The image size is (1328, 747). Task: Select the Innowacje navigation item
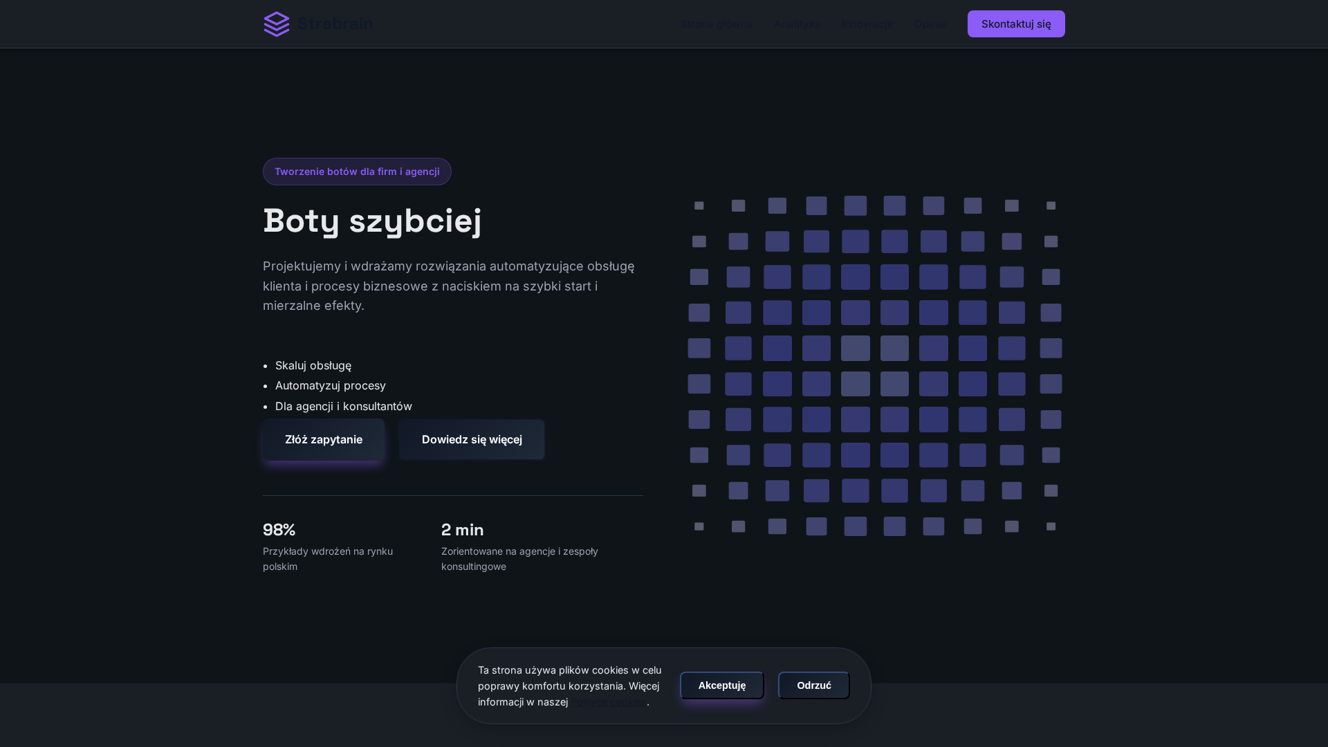tap(867, 24)
